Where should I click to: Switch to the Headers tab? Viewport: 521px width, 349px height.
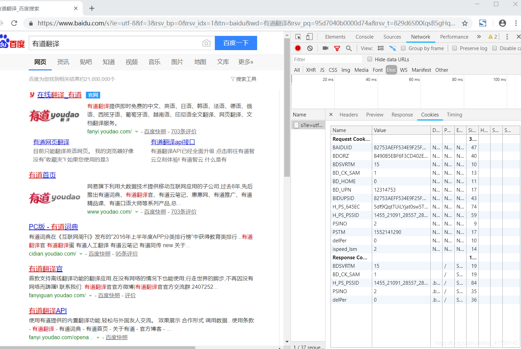click(348, 114)
